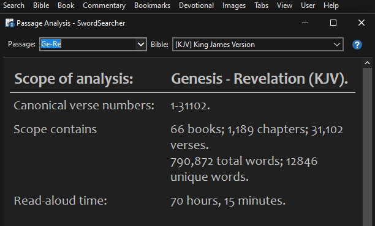
Task: Open the Tabs menu
Action: (x=262, y=5)
